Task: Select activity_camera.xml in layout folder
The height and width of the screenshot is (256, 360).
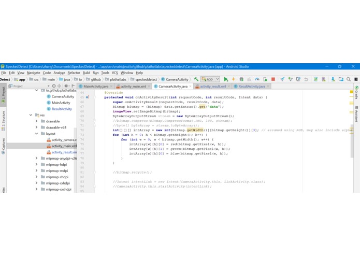Action: [62, 140]
